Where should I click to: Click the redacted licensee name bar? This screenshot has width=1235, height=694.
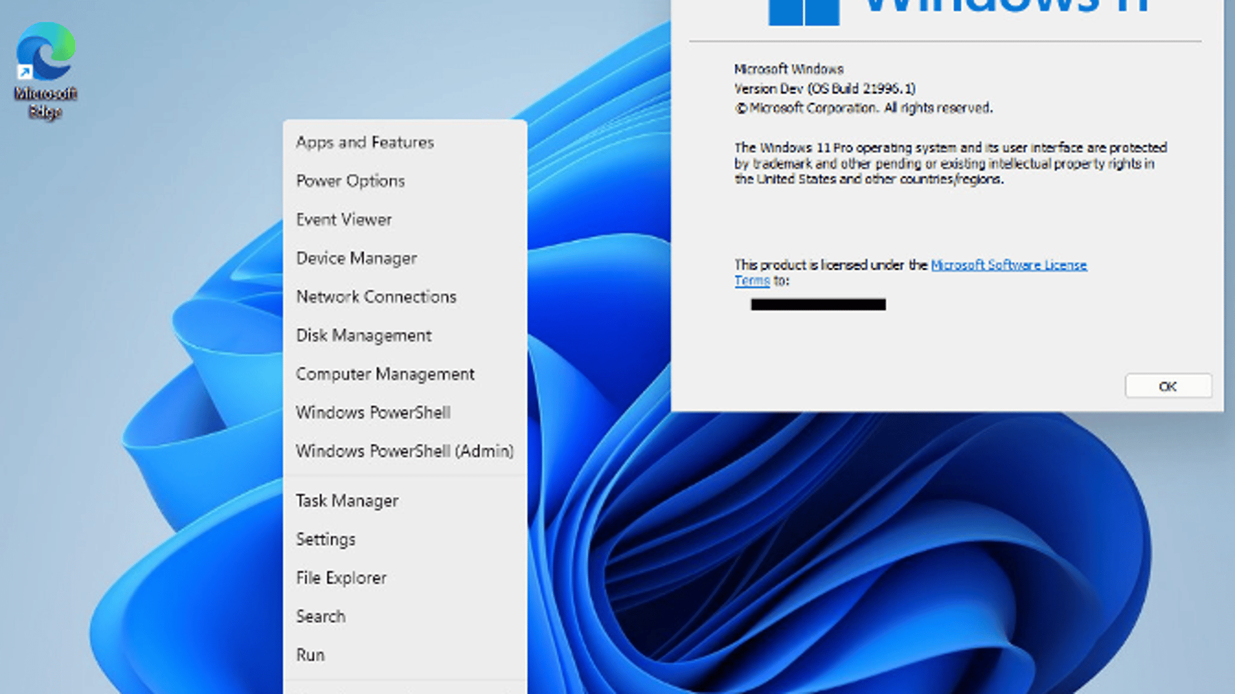818,305
